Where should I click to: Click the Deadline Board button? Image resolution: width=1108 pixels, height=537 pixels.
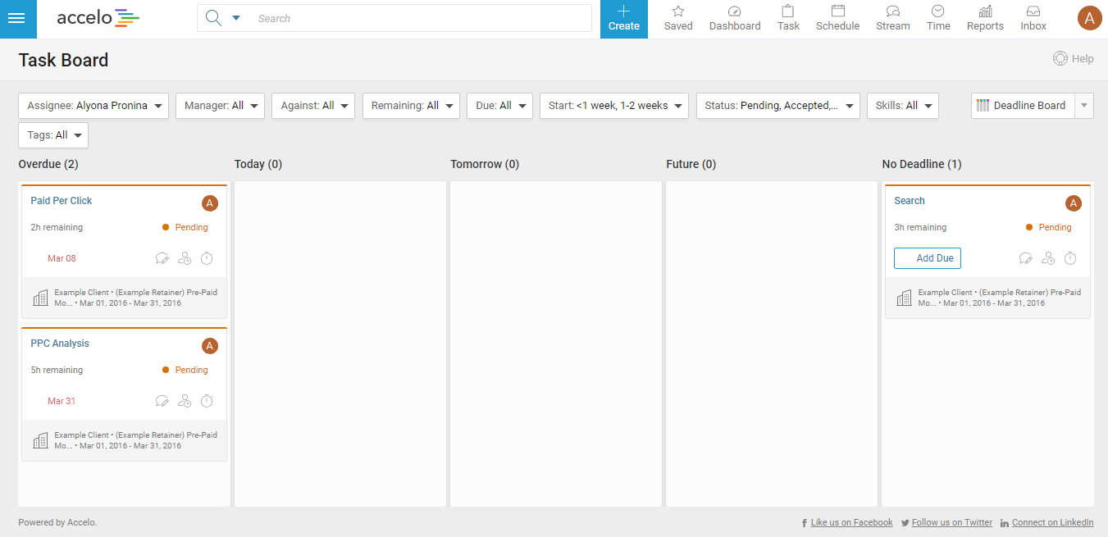click(x=1022, y=106)
